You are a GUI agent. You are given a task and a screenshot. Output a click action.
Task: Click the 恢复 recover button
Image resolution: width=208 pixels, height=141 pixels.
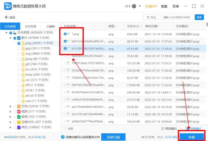[192, 137]
